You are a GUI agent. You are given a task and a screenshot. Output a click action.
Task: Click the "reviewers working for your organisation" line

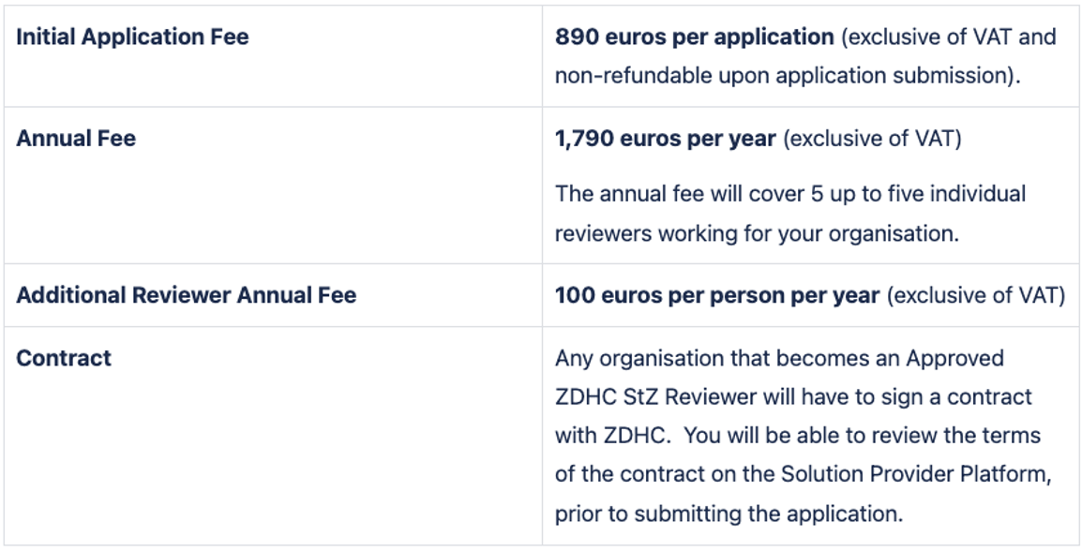[756, 233]
